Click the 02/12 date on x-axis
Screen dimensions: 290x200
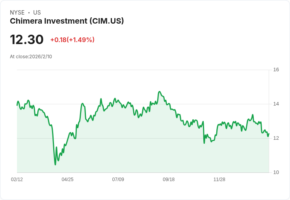click(17, 179)
